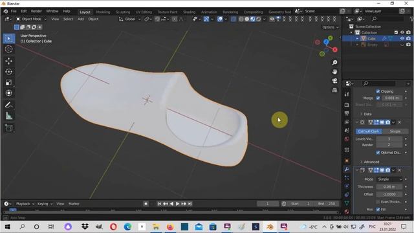Image resolution: width=414 pixels, height=233 pixels.
Task: Open the Modifier properties wrench tab
Action: 347,169
